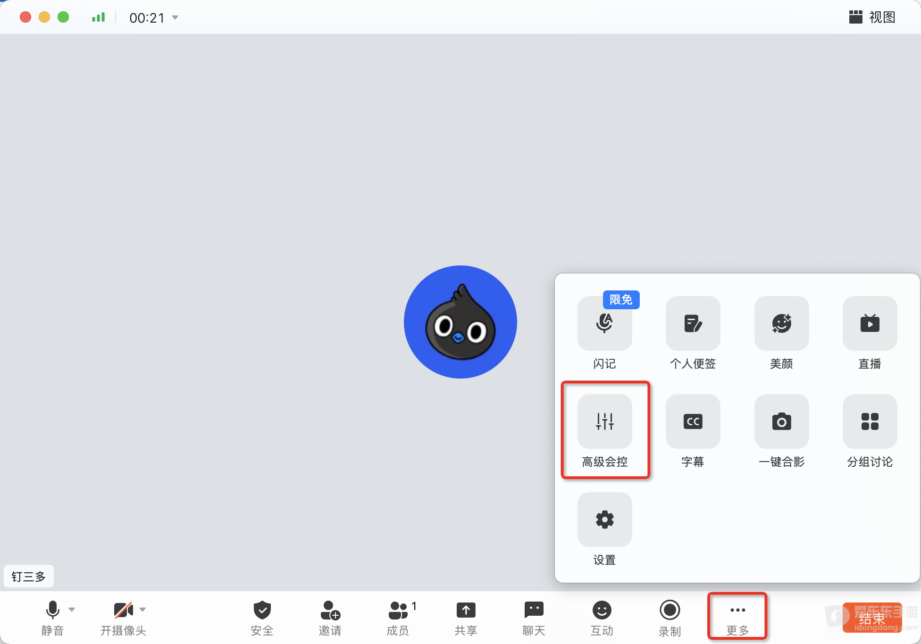Close the meeting window with red button
This screenshot has width=921, height=644.
(x=25, y=17)
